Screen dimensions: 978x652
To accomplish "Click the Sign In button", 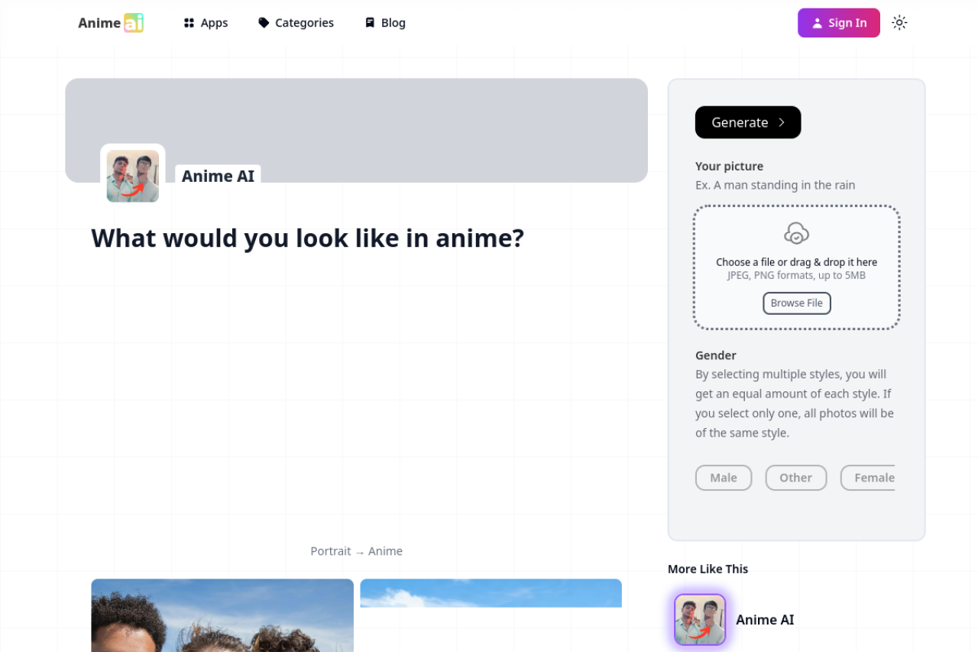I will pos(839,23).
